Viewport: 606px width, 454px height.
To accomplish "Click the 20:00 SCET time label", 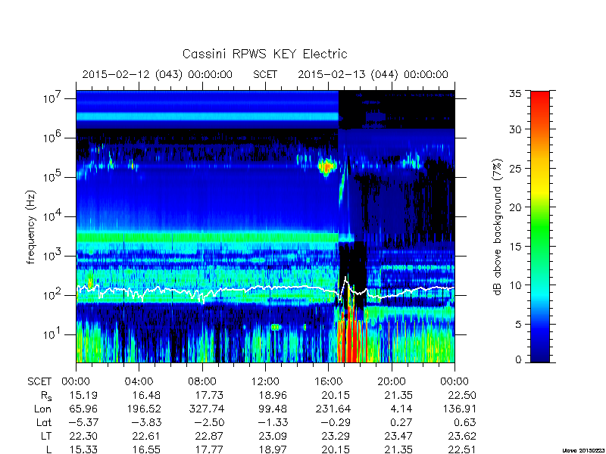I will [x=392, y=381].
